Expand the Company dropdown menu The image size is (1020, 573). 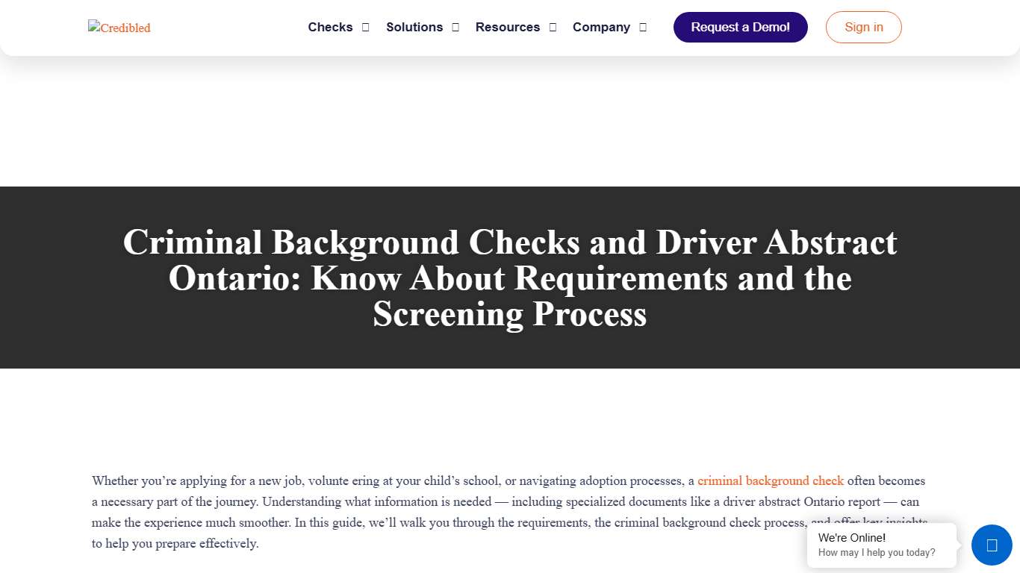[x=601, y=27]
